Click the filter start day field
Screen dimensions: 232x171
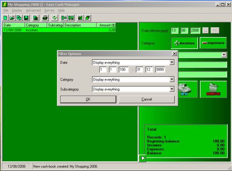coord(103,69)
